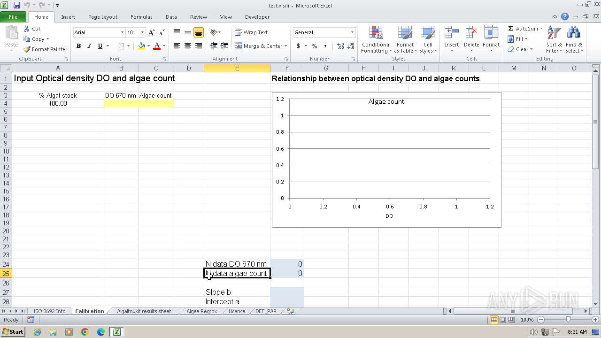Click Increase Decimal icon
601x338 pixels.
point(340,46)
